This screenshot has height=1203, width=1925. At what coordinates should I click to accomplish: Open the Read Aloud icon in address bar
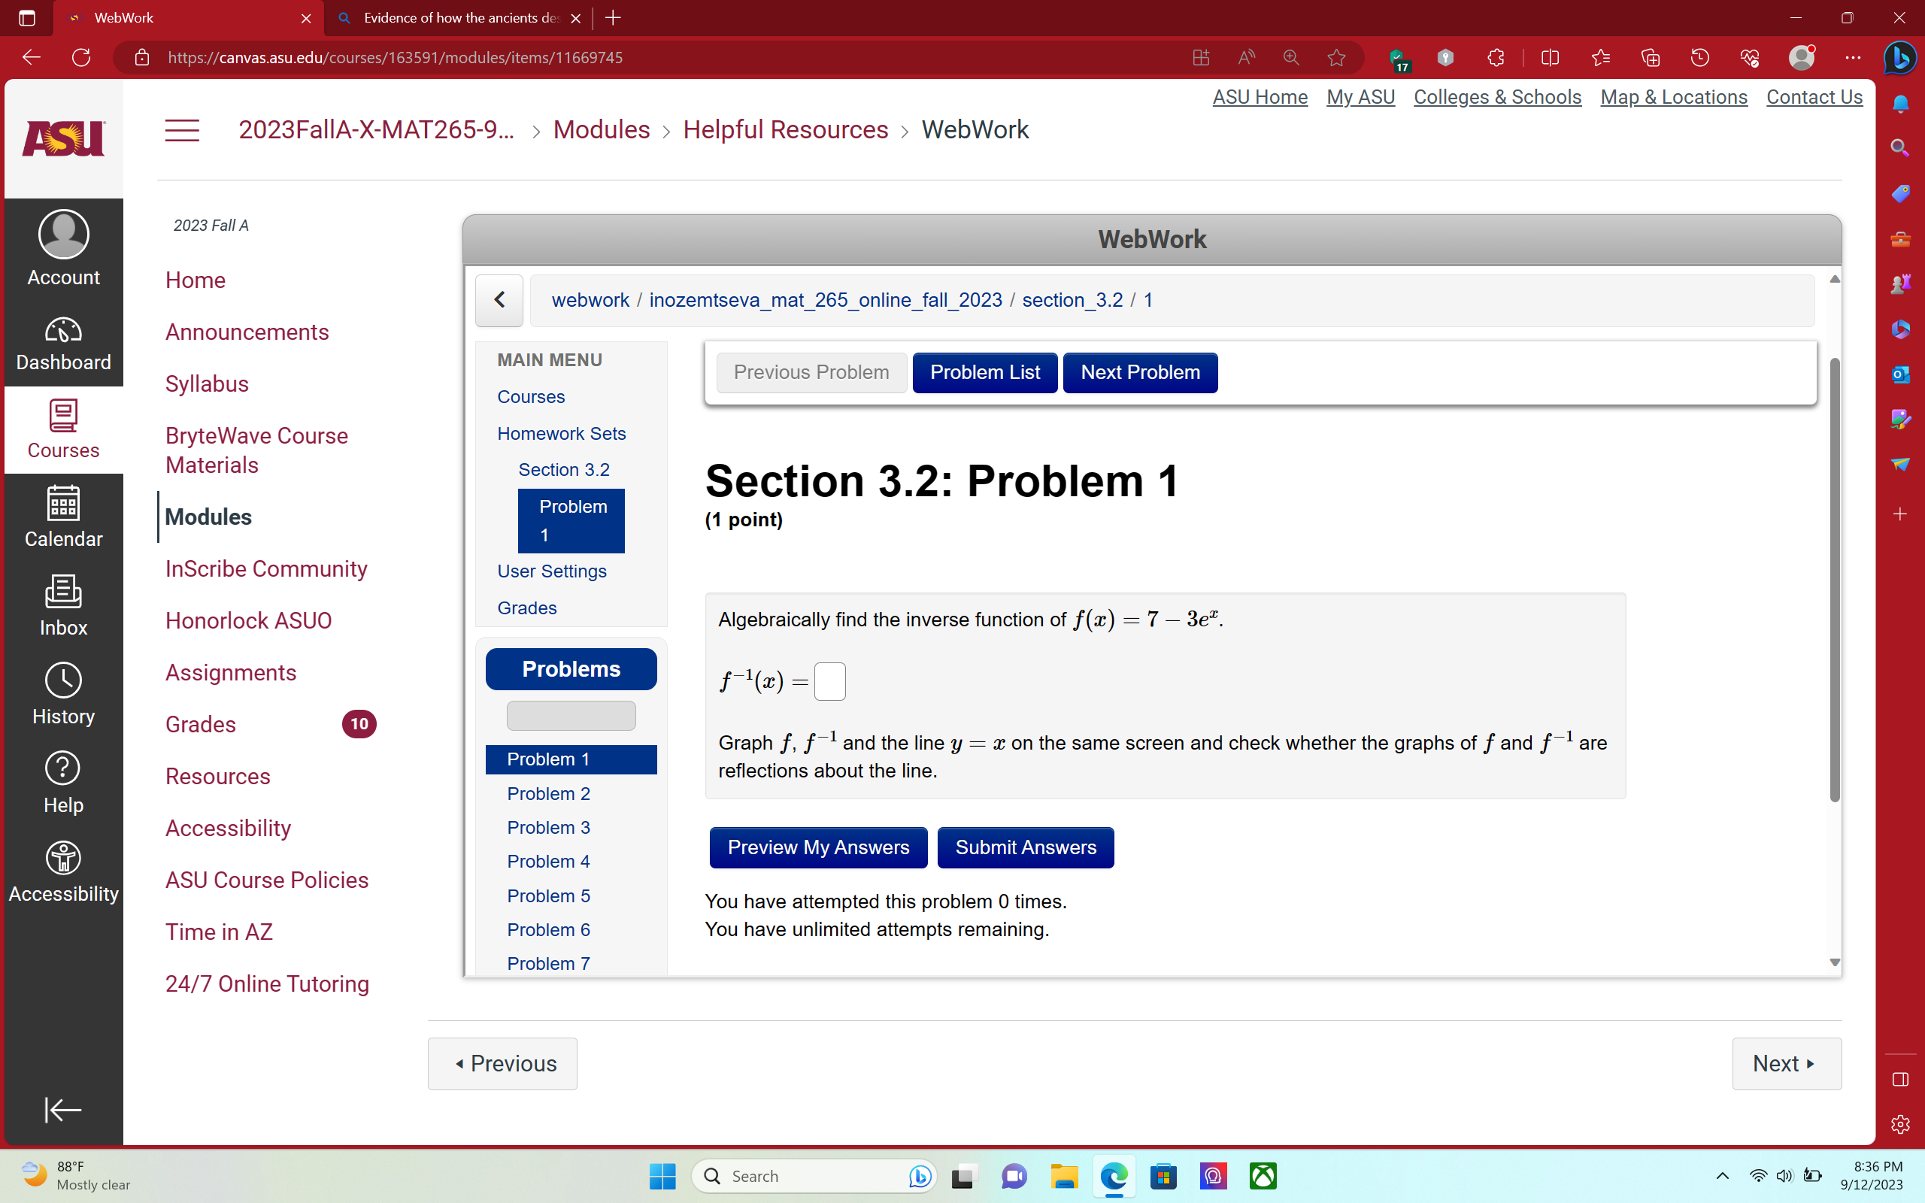click(1247, 57)
